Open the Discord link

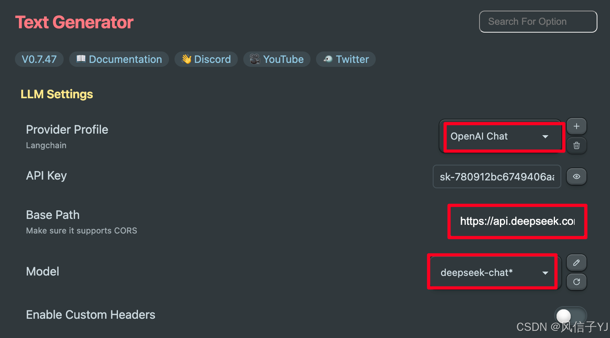click(206, 59)
